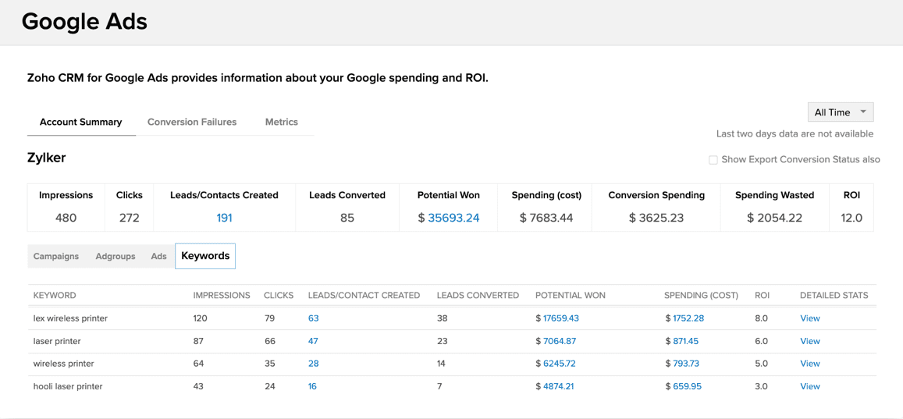Screen dimensions: 903x419
Task: Open the 35693.24 Potential Won link
Action: click(x=453, y=218)
